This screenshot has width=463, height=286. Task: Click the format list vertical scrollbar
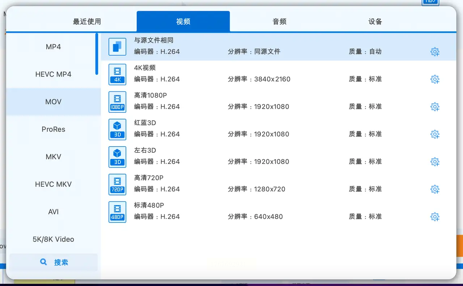[97, 54]
